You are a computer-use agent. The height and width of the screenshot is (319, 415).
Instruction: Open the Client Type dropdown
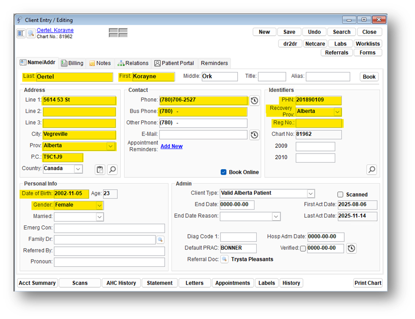(311, 193)
